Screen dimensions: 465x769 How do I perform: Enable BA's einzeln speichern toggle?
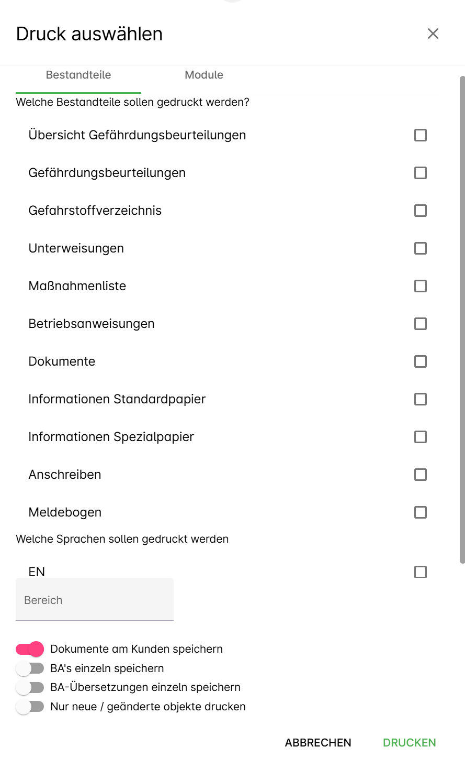[x=30, y=669]
